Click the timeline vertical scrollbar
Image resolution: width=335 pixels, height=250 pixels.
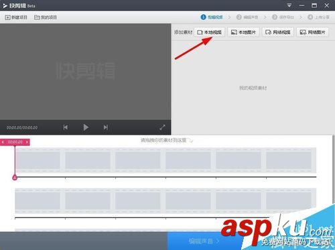point(333,170)
